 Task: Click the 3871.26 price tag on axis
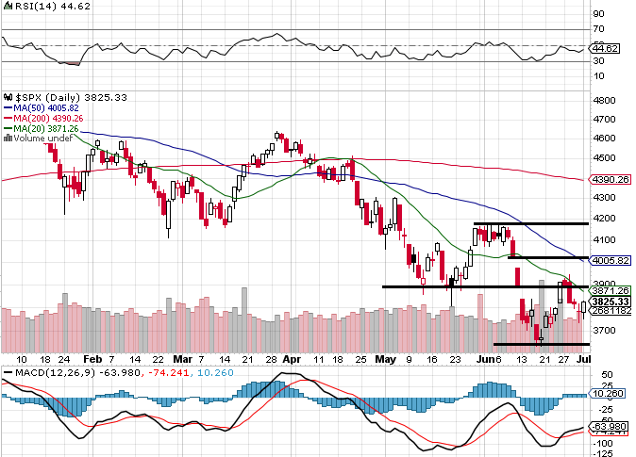click(x=610, y=290)
